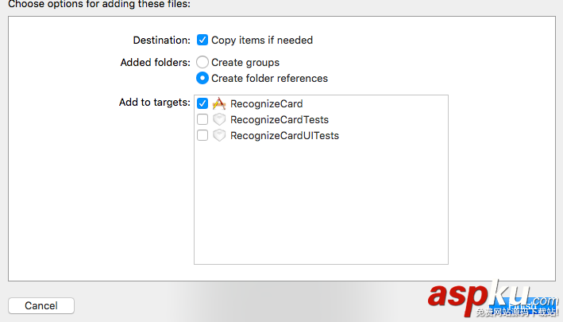Select the RecognizeCard target name
The width and height of the screenshot is (563, 322).
tap(266, 103)
